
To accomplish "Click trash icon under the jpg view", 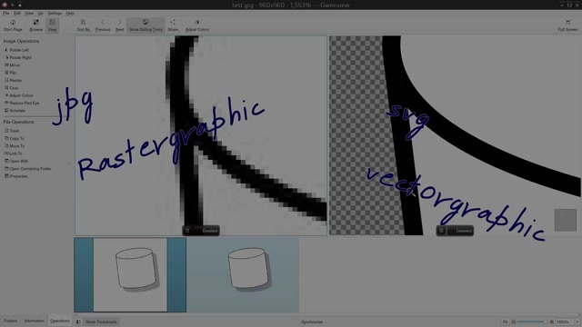I will (187, 231).
